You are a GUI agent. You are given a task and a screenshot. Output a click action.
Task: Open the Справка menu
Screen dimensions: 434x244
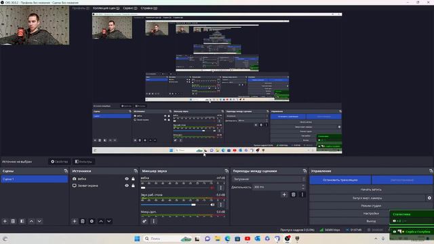pos(149,8)
